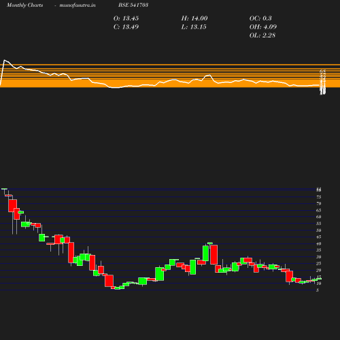
Task: Click the 'Monthly Charts' title text
Action: [x=25, y=5]
